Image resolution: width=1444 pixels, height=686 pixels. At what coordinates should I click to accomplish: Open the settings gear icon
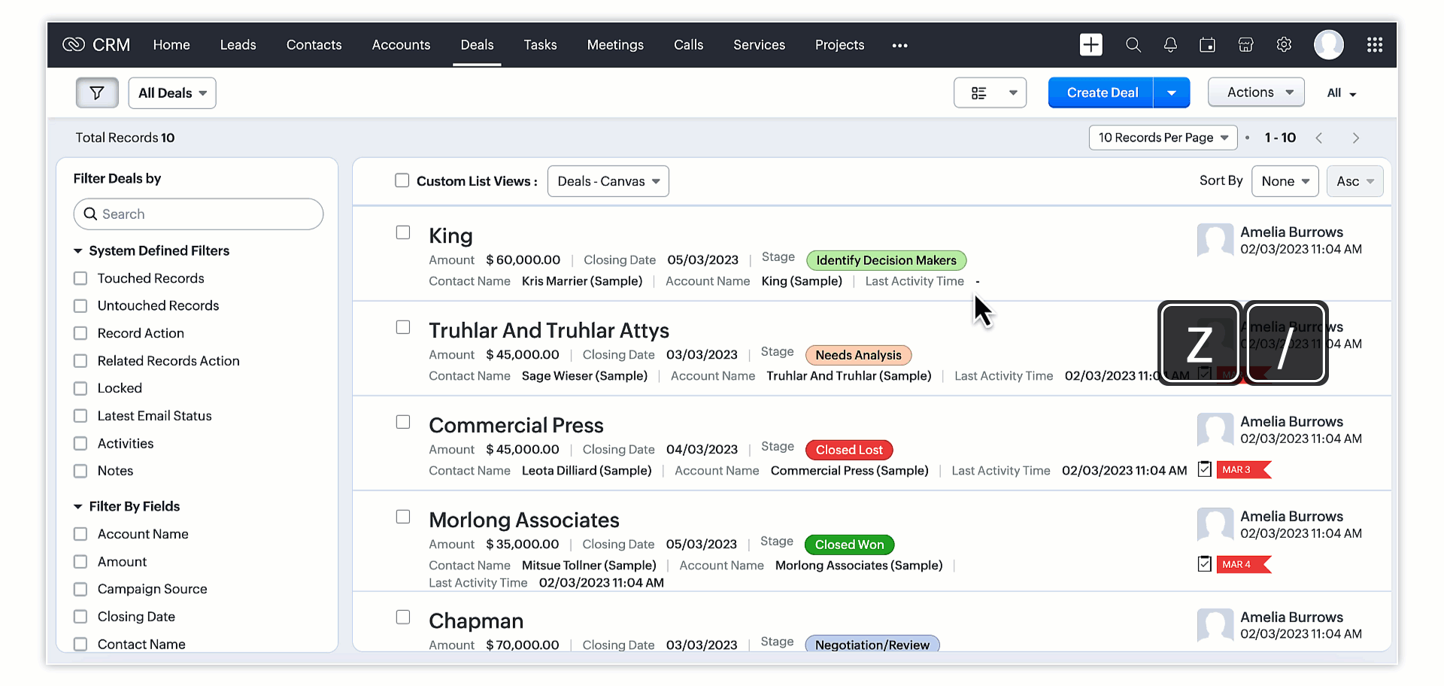(x=1284, y=45)
